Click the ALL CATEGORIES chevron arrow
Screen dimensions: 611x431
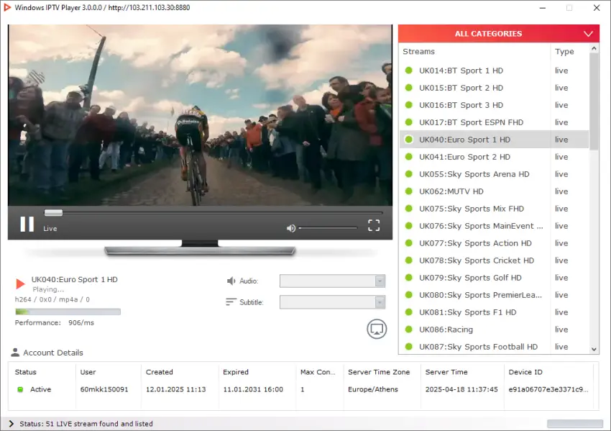pos(588,34)
